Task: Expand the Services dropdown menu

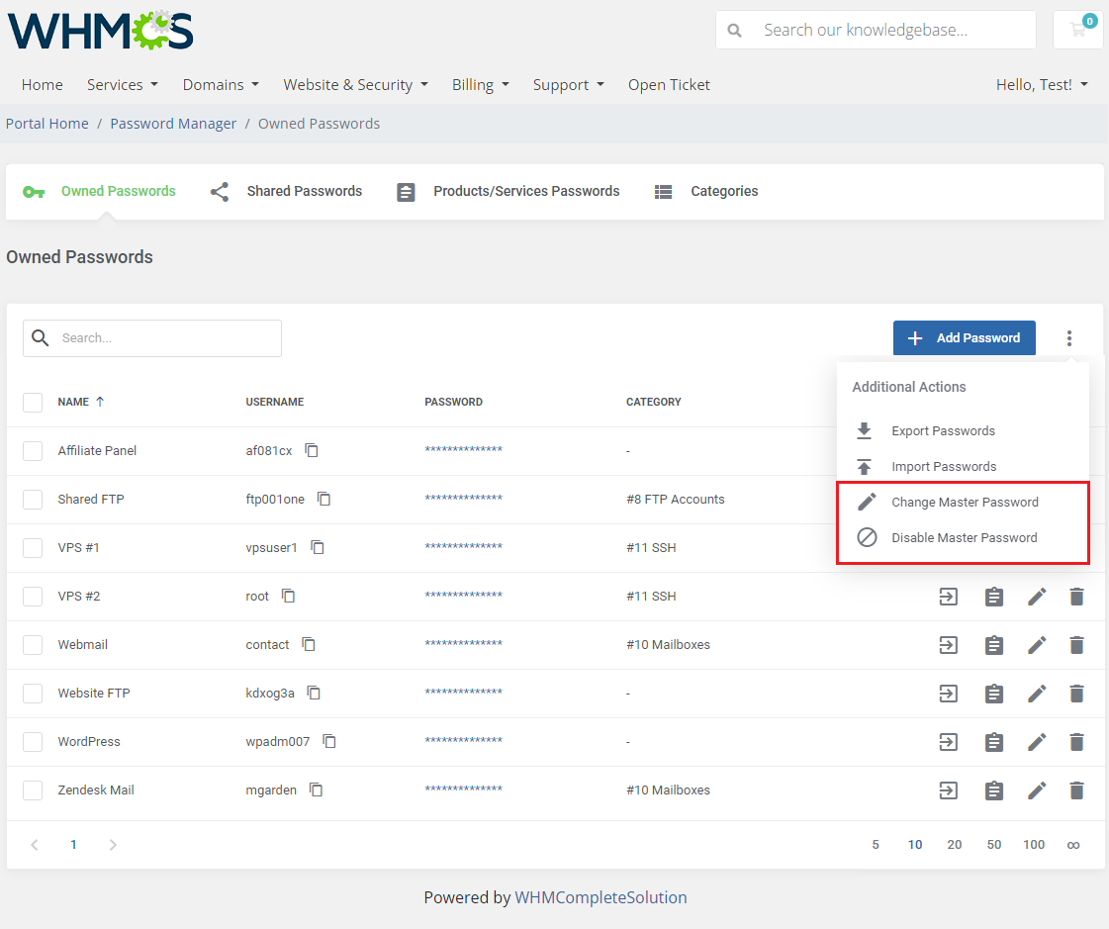Action: tap(123, 85)
